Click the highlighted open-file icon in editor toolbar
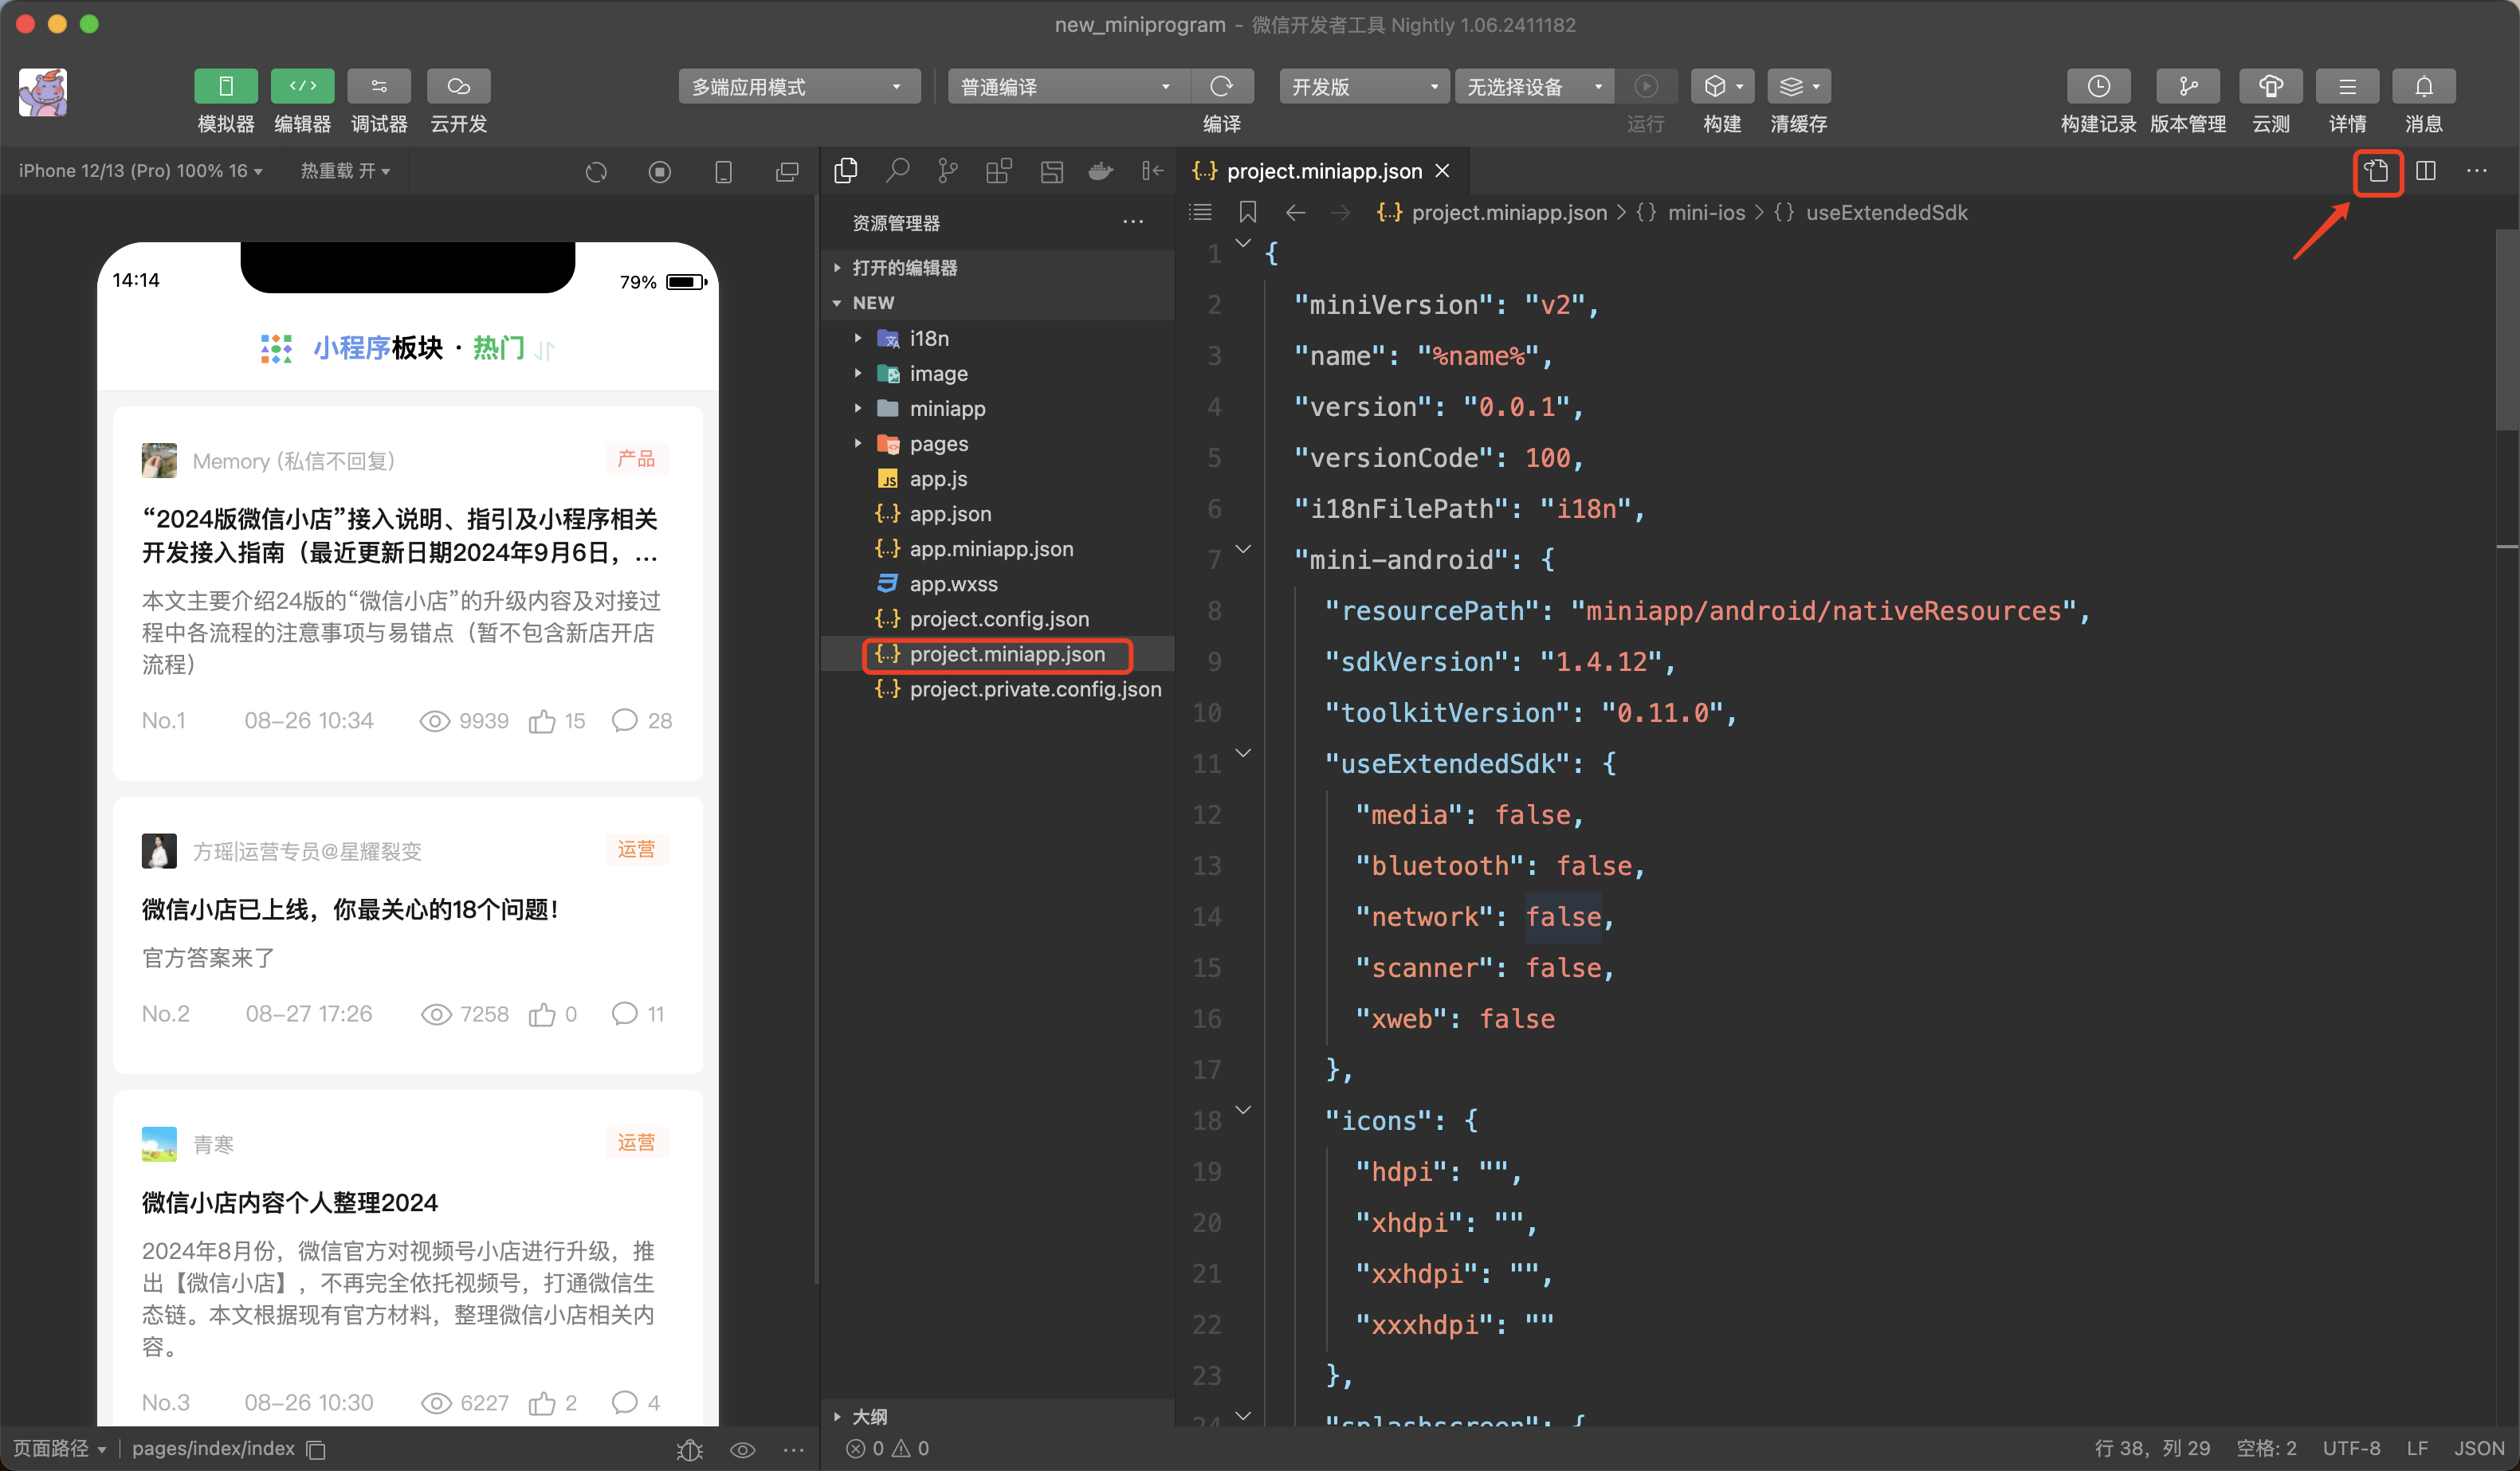The image size is (2520, 1471). (x=2377, y=172)
